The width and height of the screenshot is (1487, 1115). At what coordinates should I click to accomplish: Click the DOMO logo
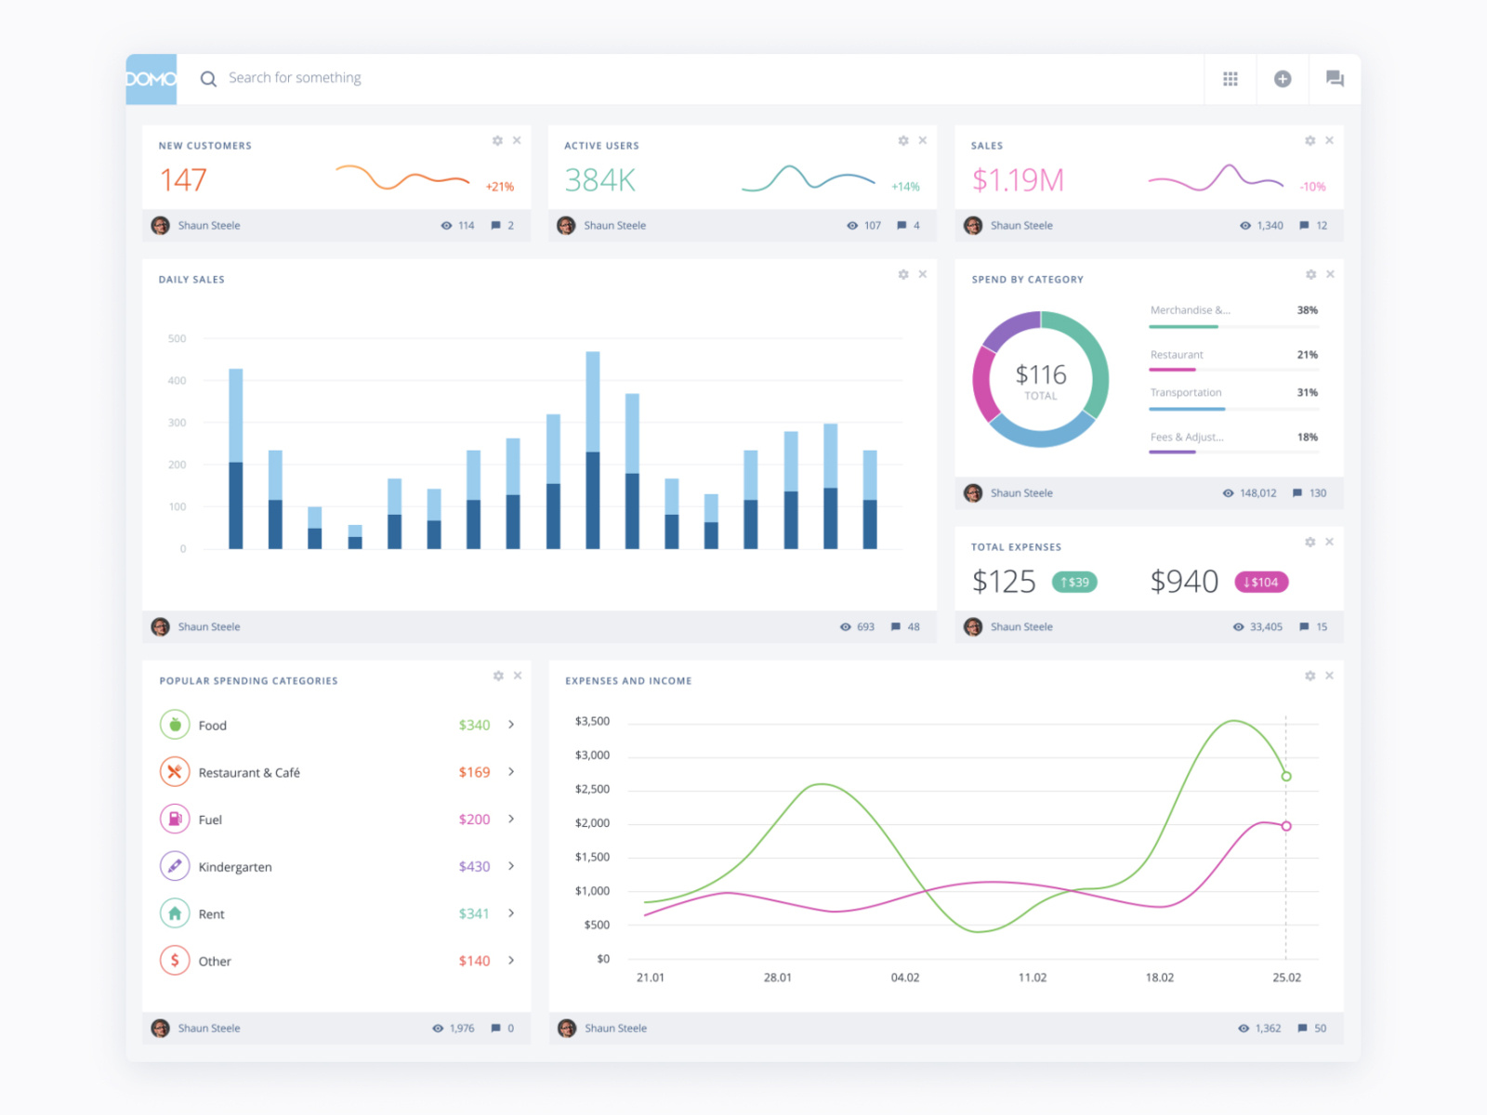[x=151, y=79]
